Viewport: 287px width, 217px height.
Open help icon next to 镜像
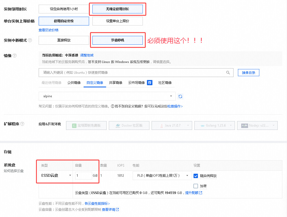(x=15, y=56)
